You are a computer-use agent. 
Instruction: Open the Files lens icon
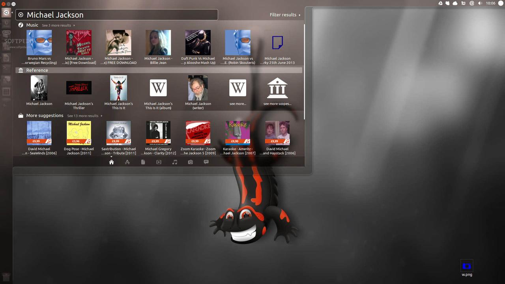click(143, 162)
